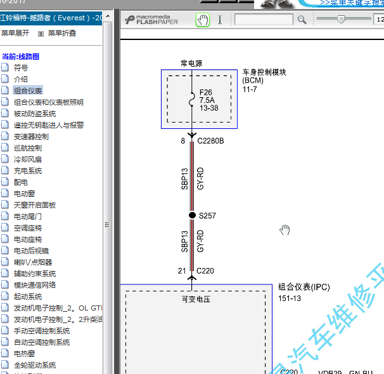
Task: Open the 电动尾门 entry
Action: click(28, 217)
